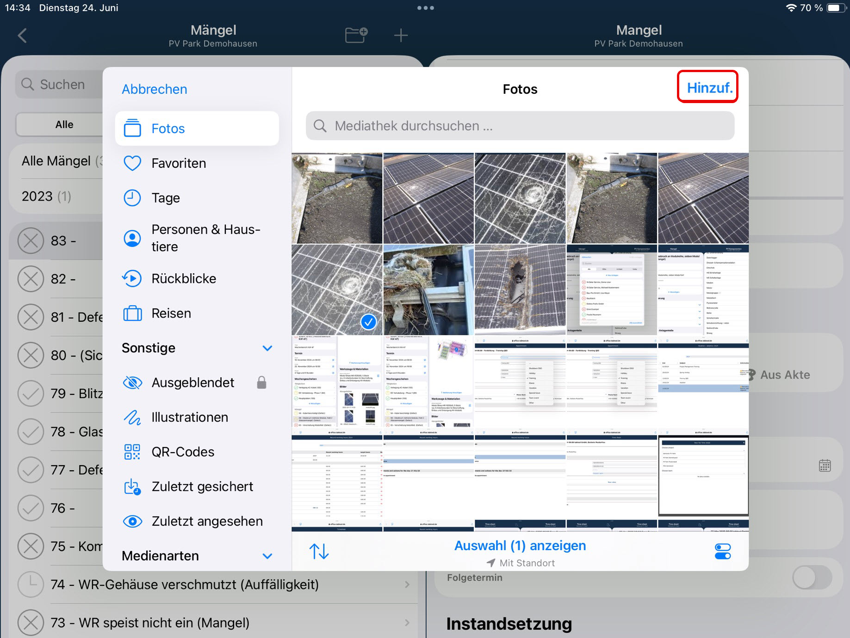Tap the battery status icon
The width and height of the screenshot is (850, 638).
[837, 8]
